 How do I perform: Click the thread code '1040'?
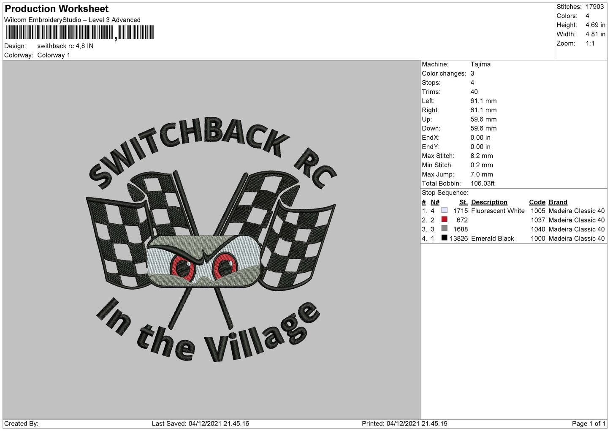click(538, 229)
